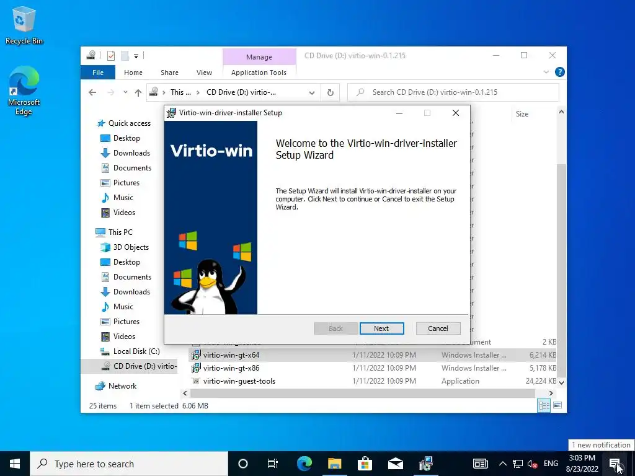Viewport: 635px width, 476px height.
Task: Open Microsoft Store from the taskbar
Action: [365, 464]
